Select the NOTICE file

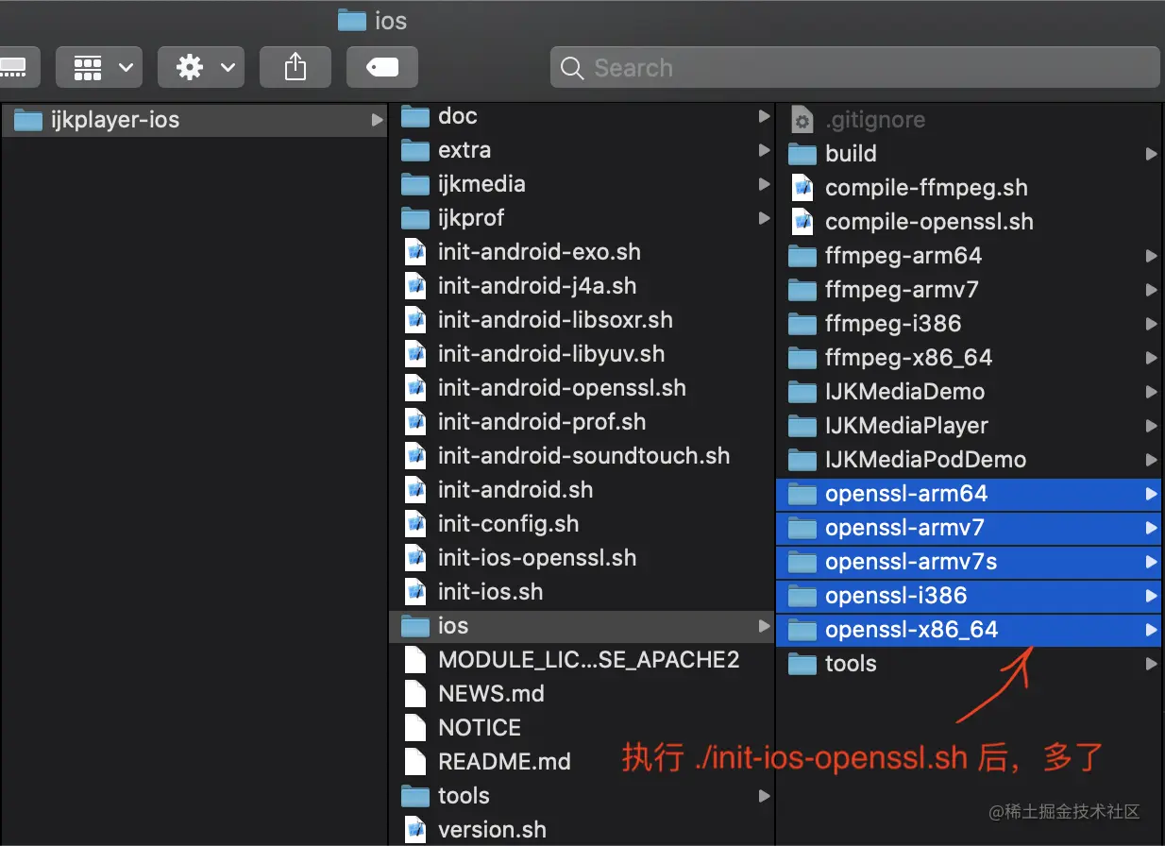click(x=582, y=728)
